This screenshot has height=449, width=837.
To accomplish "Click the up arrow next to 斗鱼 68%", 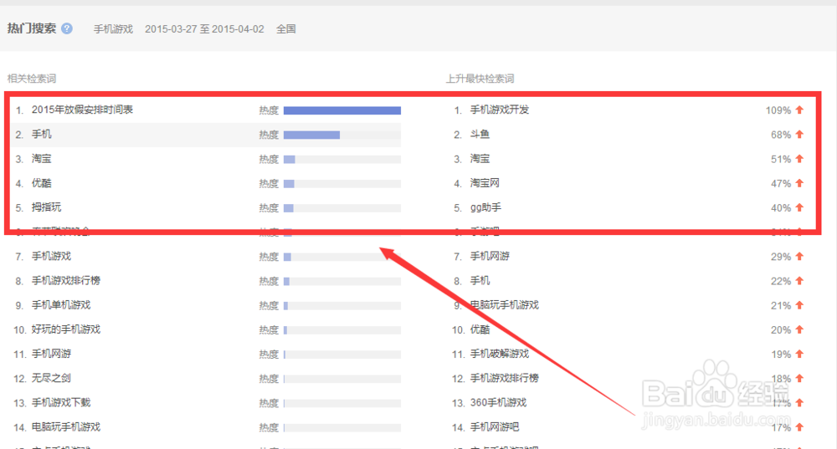I will pyautogui.click(x=799, y=135).
